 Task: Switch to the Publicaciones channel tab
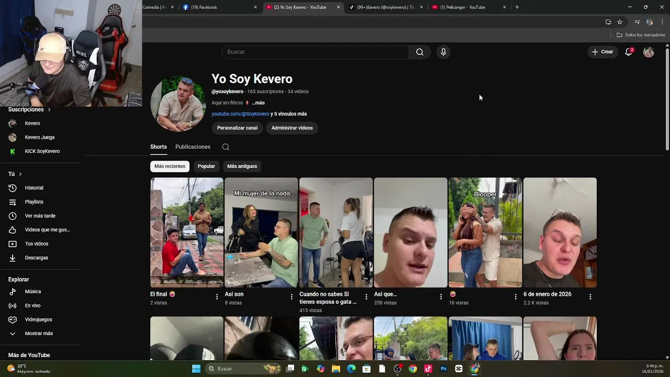[x=193, y=147]
